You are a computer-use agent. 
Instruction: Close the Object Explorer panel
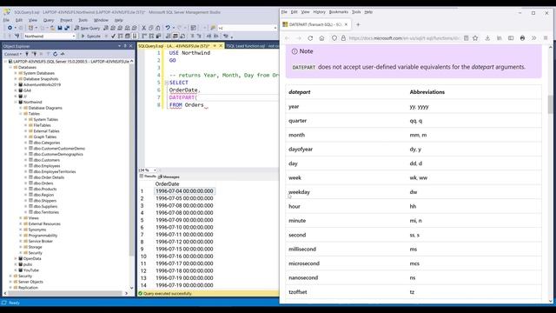131,46
